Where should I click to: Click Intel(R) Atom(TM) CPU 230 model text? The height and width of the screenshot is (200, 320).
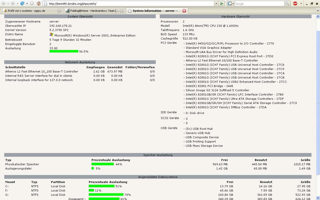[x=210, y=25]
